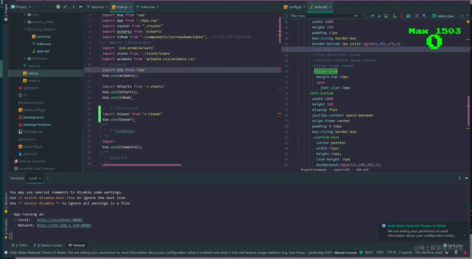Open External Libraries in project tree
The height and width of the screenshot is (259, 472).
point(29,161)
